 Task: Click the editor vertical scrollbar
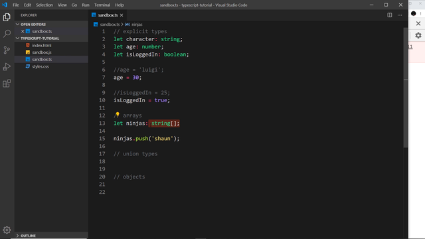pyautogui.click(x=406, y=87)
